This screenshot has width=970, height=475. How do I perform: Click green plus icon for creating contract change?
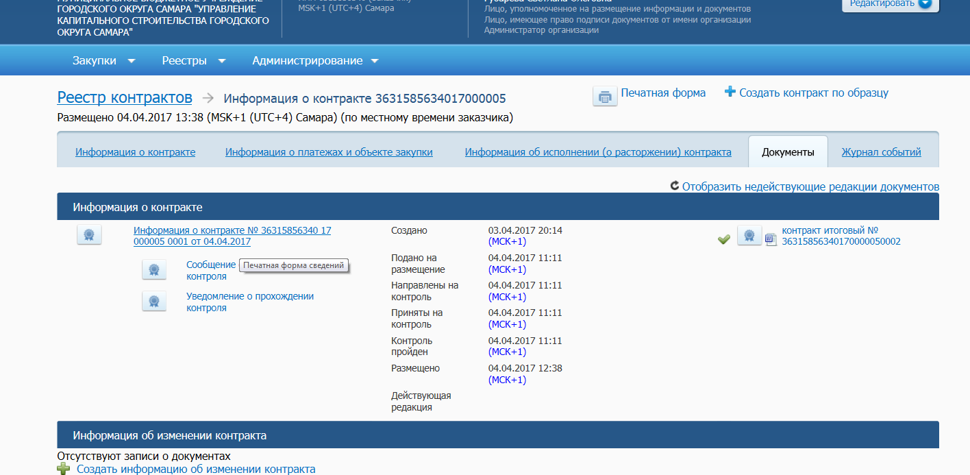pyautogui.click(x=64, y=470)
